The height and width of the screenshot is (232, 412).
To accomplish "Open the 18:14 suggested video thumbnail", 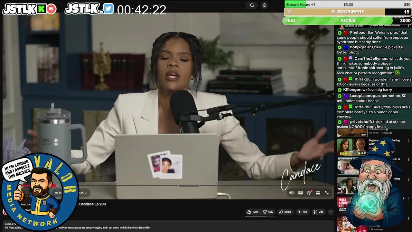I will pos(352,132).
